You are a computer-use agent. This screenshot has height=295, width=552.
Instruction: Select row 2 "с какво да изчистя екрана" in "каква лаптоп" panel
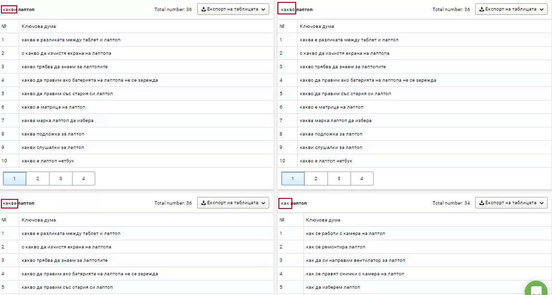pyautogui.click(x=137, y=247)
